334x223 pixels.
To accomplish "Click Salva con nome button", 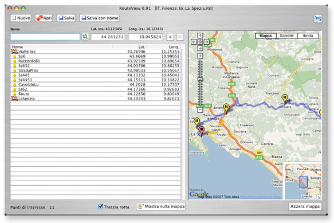I will (100, 18).
